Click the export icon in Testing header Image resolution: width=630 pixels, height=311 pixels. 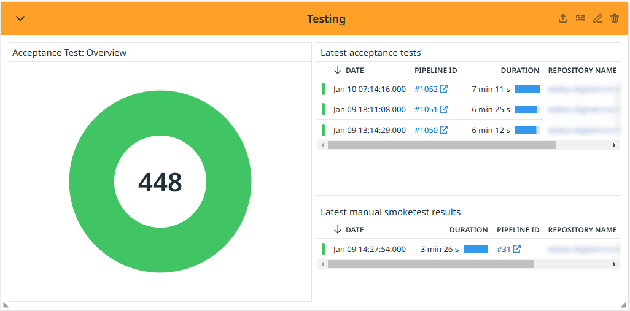click(x=563, y=19)
